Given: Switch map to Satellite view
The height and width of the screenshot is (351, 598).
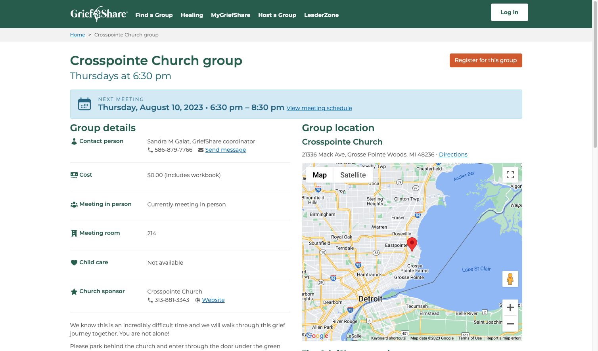Looking at the screenshot, I should 353,175.
